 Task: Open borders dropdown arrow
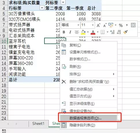click(107, 32)
